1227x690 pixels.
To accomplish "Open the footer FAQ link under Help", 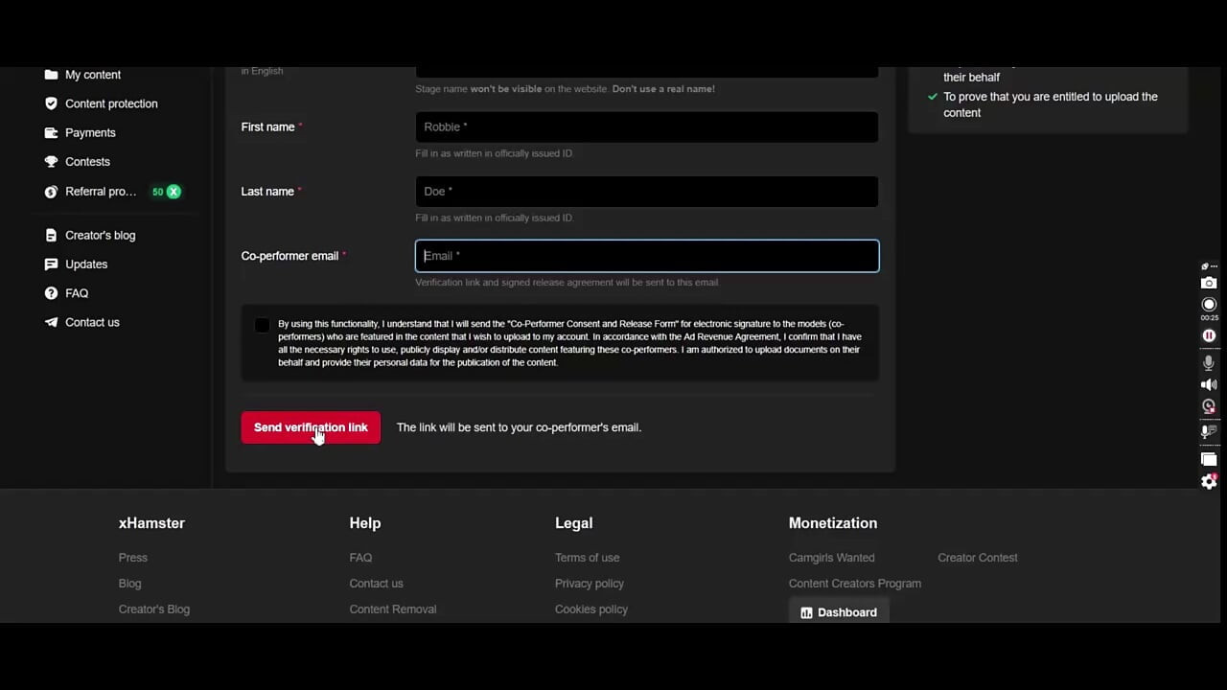I will pos(360,558).
